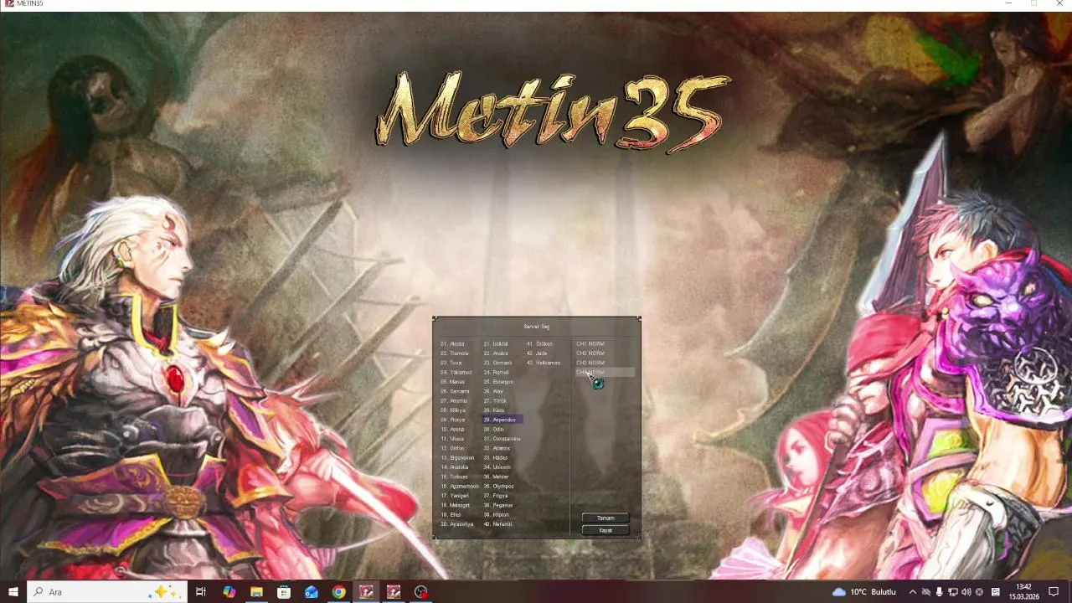Choose server 37. Frigya
This screenshot has width=1072, height=603.
tap(495, 496)
